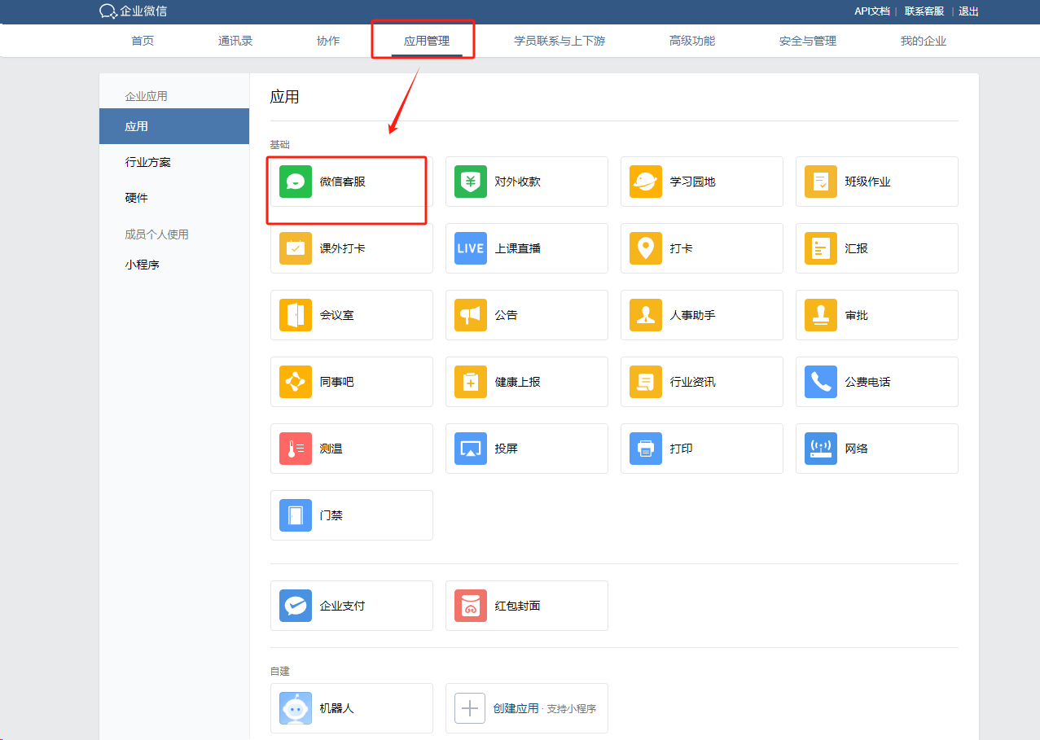Open the 健康上报 clipboard icon

[471, 382]
